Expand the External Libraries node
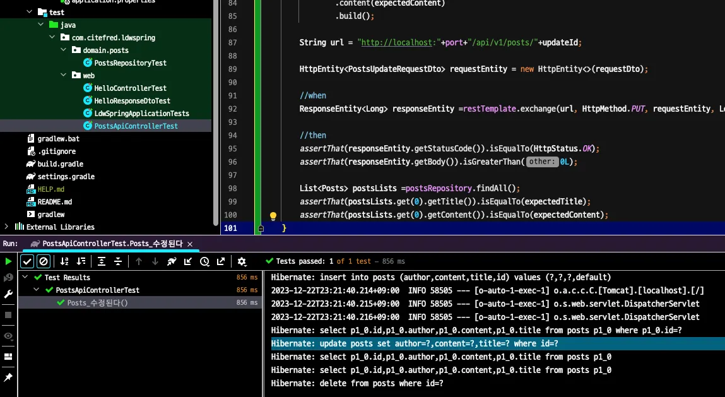The width and height of the screenshot is (725, 397). tap(6, 227)
